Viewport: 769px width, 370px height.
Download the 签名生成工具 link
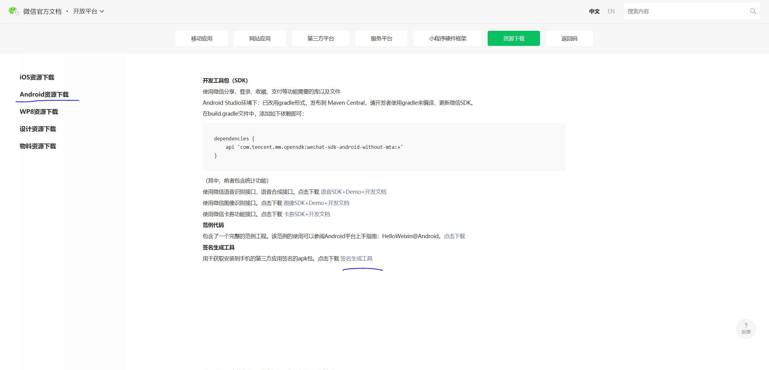(356, 258)
